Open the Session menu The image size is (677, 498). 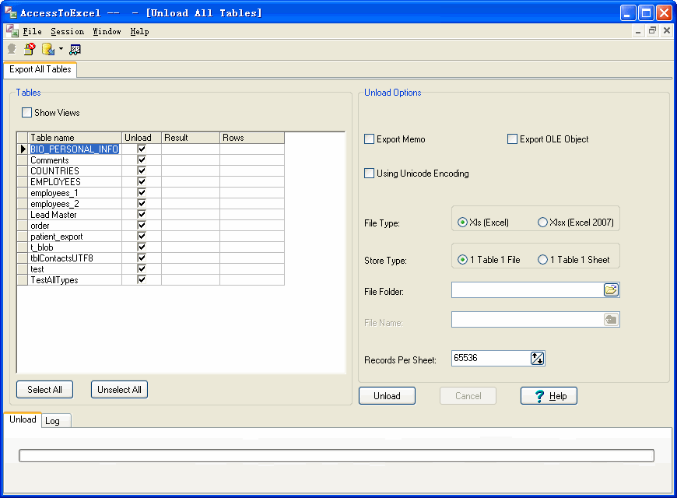68,32
